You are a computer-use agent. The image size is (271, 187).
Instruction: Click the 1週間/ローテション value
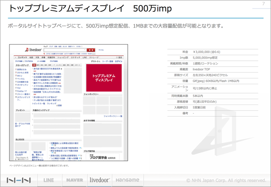coord(206,64)
